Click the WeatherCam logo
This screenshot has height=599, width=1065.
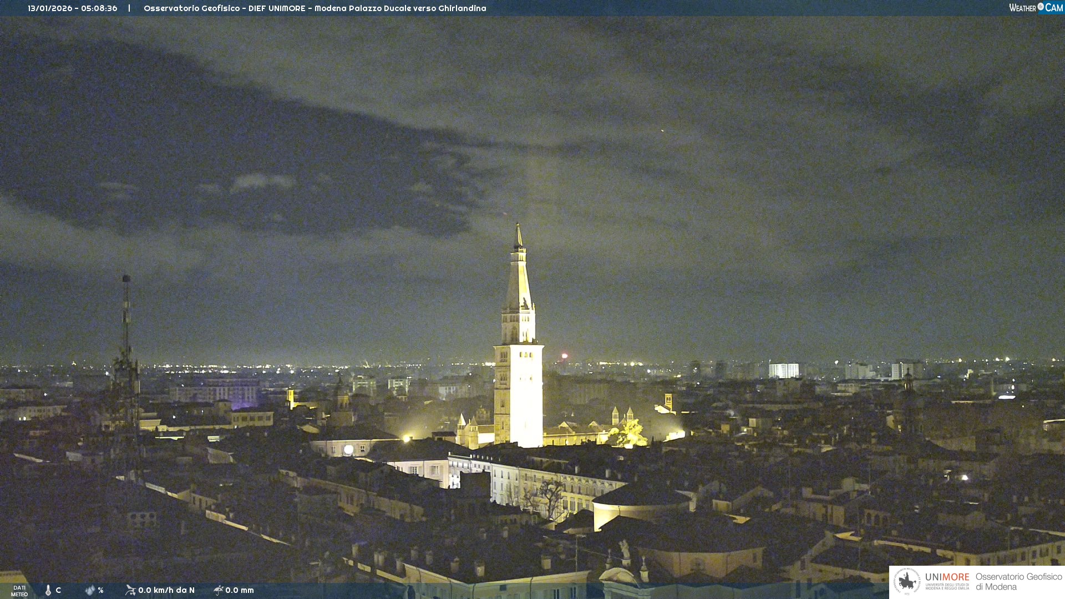[1036, 8]
